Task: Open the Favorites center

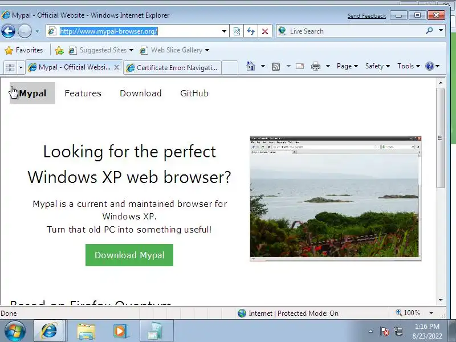Action: (x=24, y=50)
